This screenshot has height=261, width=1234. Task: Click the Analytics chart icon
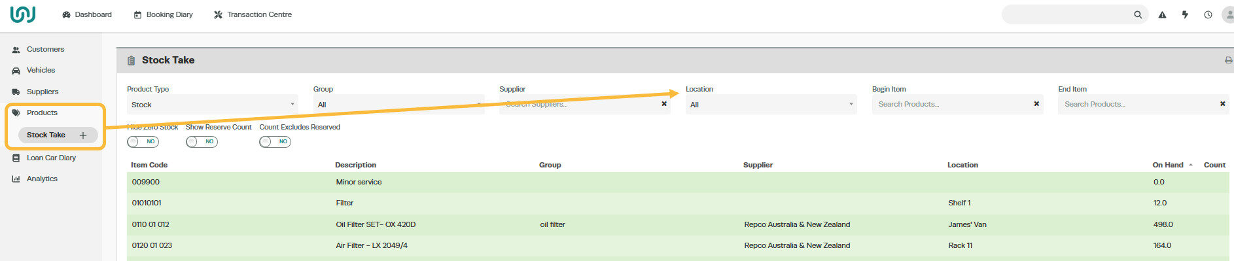(16, 179)
